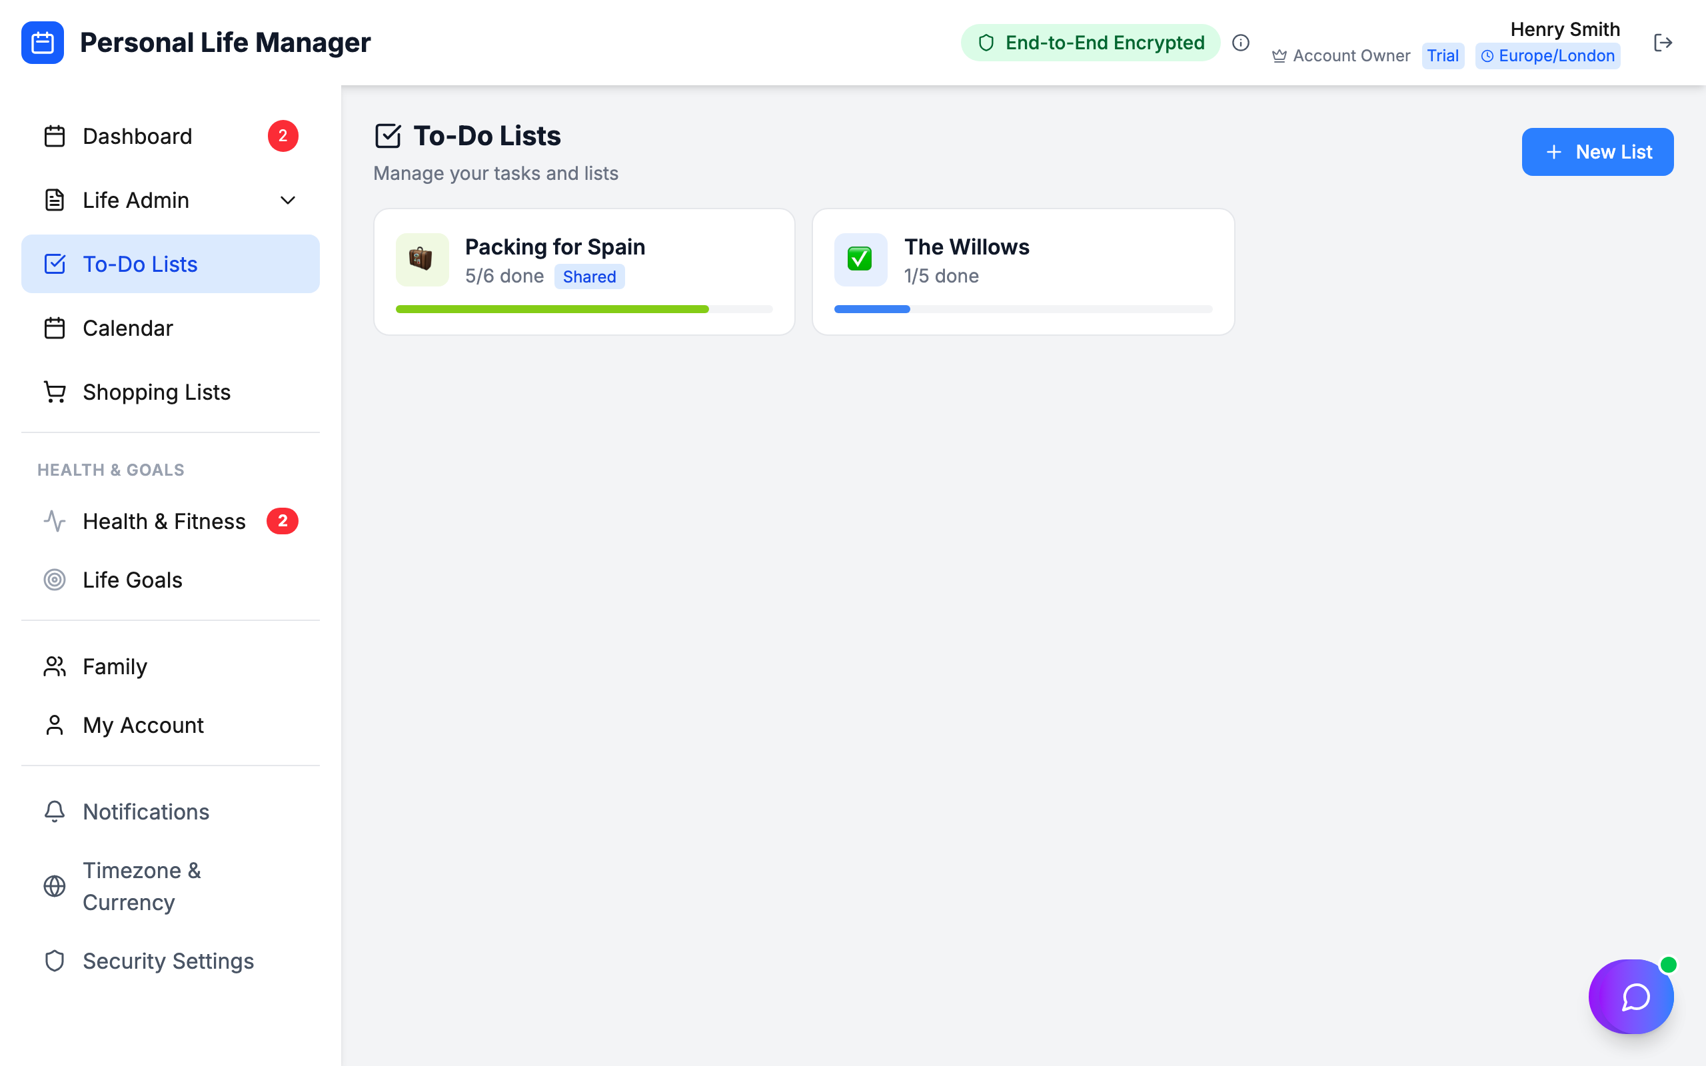
Task: Click the Personal Life Manager app logo
Action: [42, 42]
